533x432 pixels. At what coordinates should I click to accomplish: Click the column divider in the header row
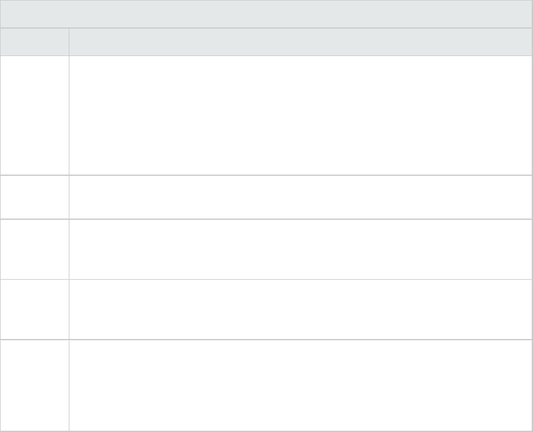pos(69,41)
